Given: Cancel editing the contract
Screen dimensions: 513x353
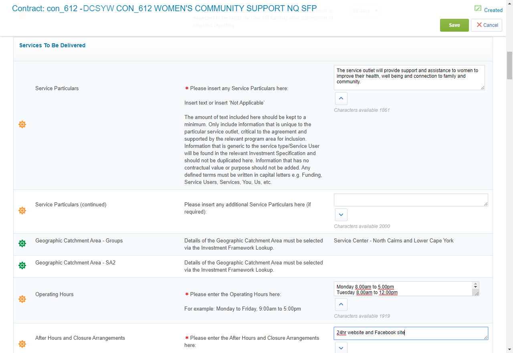Looking at the screenshot, I should coord(487,25).
